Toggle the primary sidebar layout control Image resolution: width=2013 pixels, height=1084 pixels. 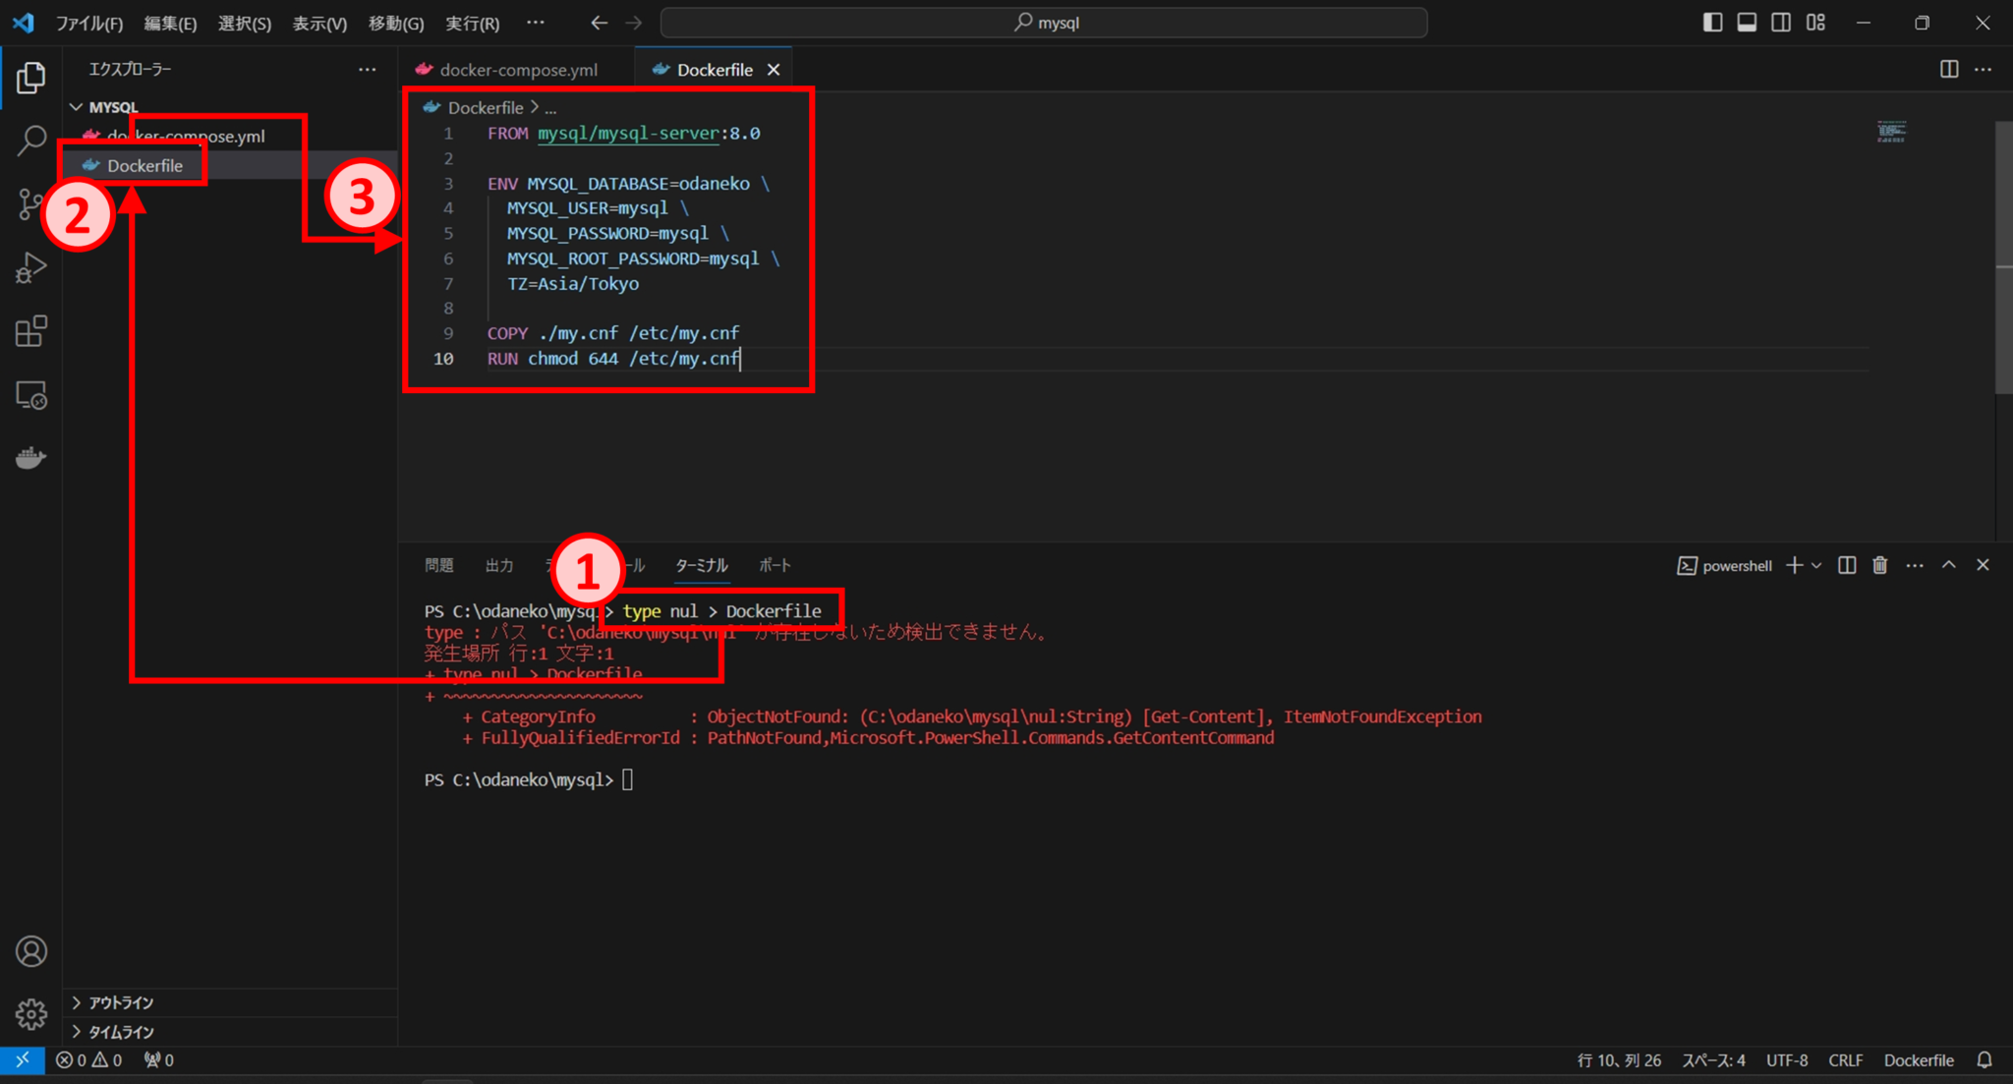(1712, 22)
